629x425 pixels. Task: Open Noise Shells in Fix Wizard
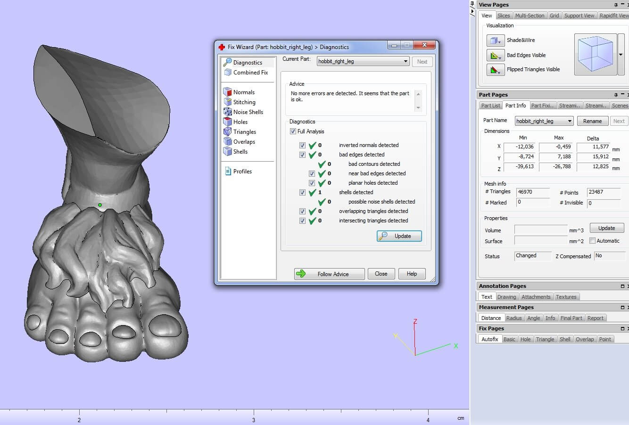[x=248, y=112]
